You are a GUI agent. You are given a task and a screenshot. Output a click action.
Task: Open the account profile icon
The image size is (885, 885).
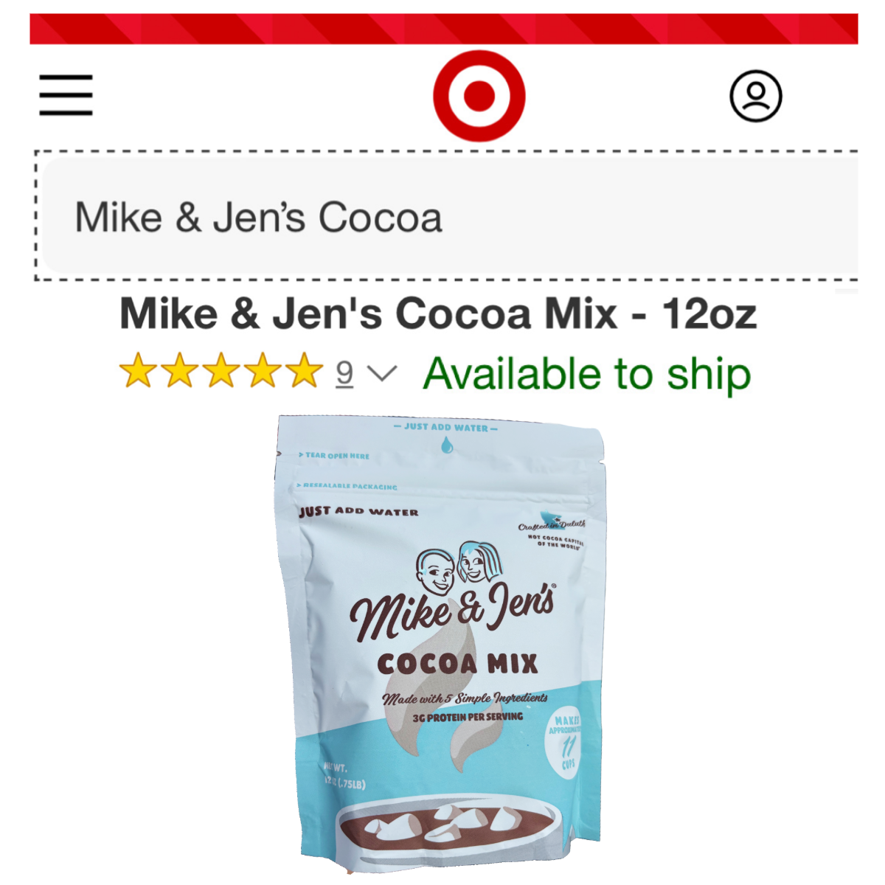[x=755, y=96]
